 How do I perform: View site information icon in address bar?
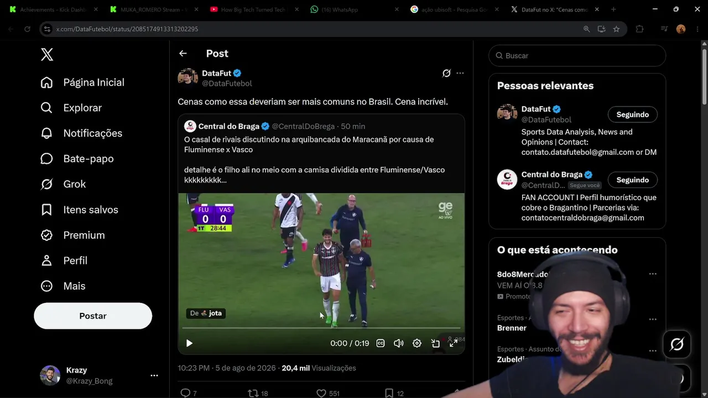point(47,29)
